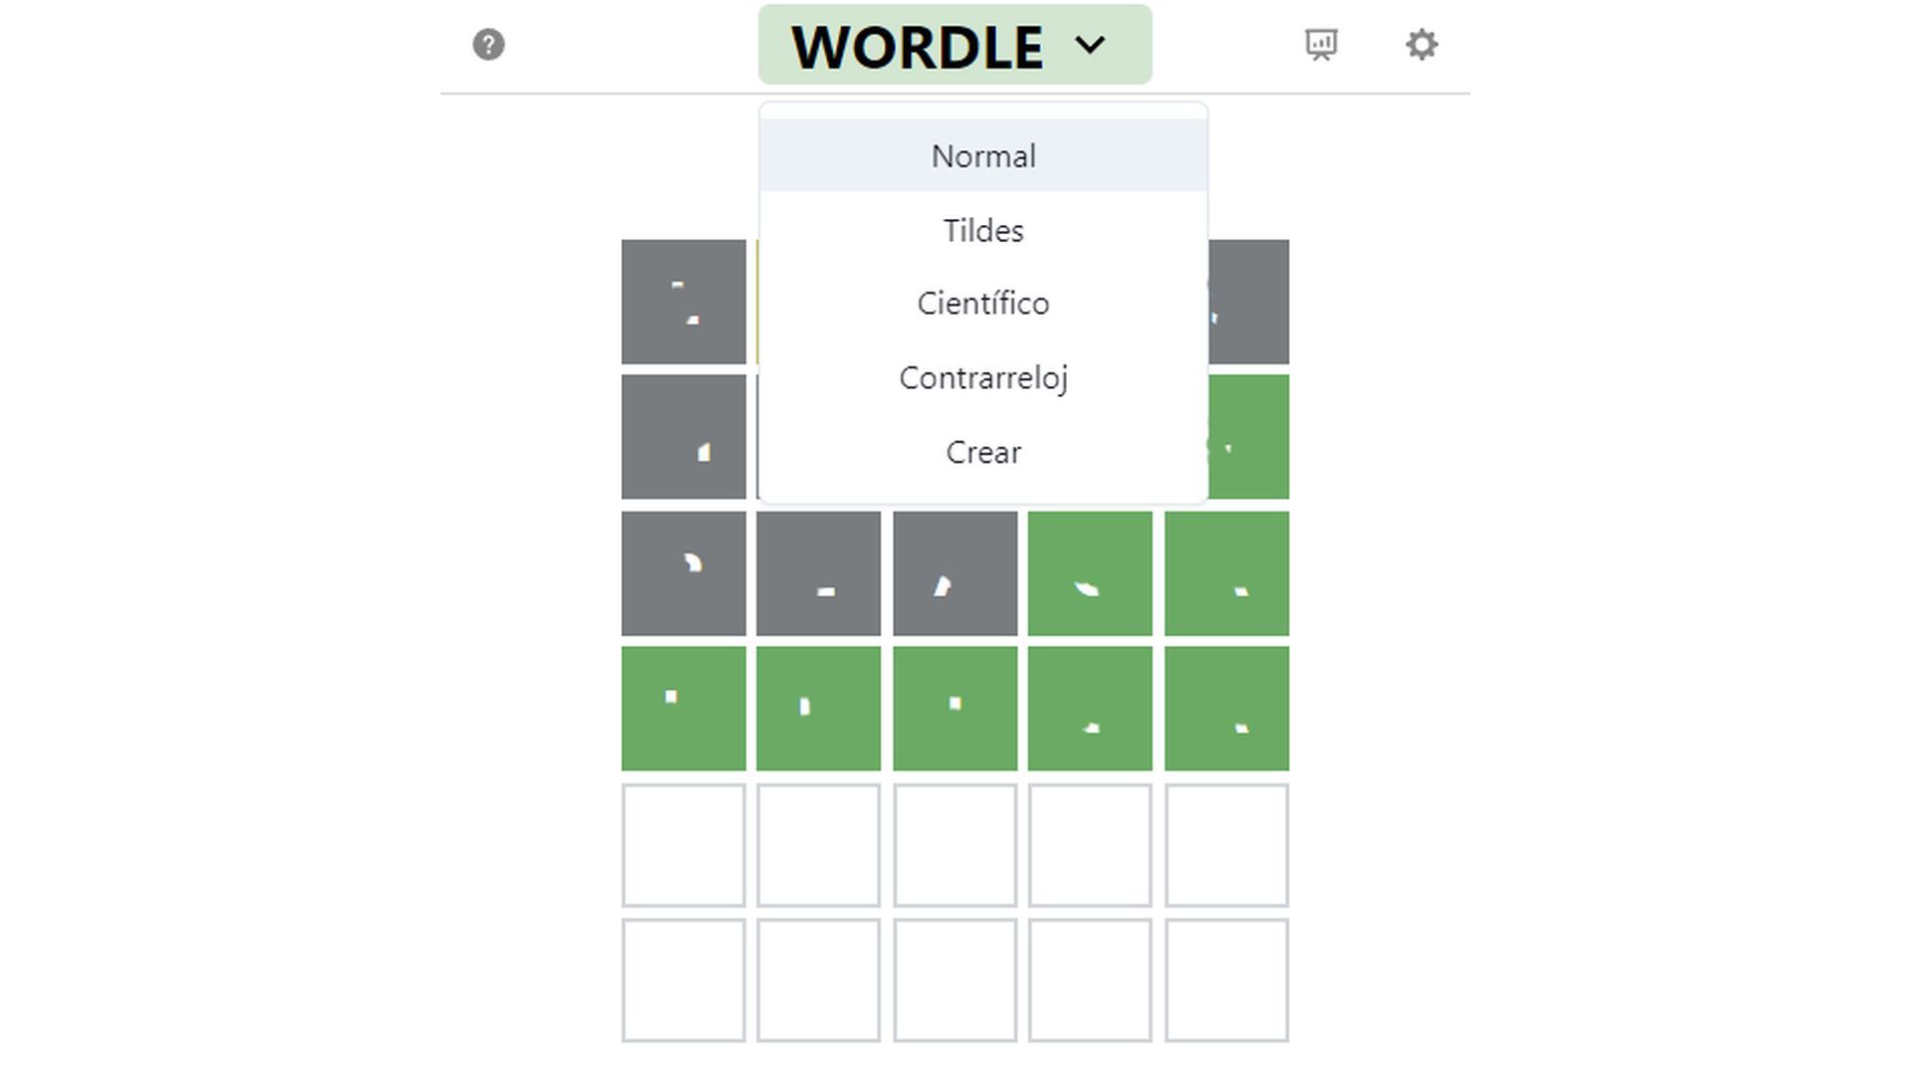1911x1075 pixels.
Task: Click the first gray tile in row one
Action: (x=684, y=302)
